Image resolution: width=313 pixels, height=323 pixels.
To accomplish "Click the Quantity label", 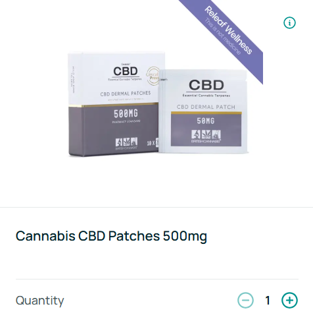I will click(39, 301).
